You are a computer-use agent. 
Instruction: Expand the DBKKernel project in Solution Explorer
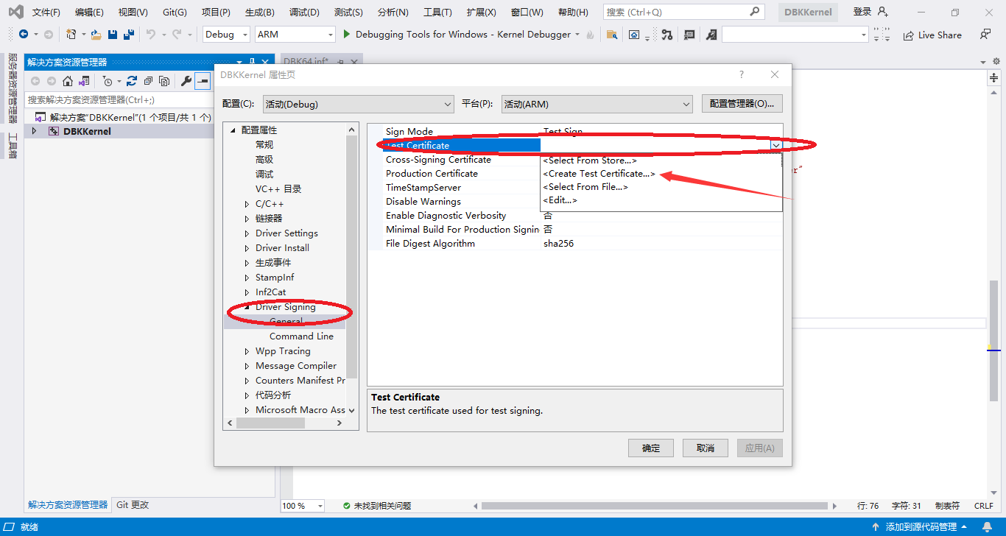coord(34,131)
